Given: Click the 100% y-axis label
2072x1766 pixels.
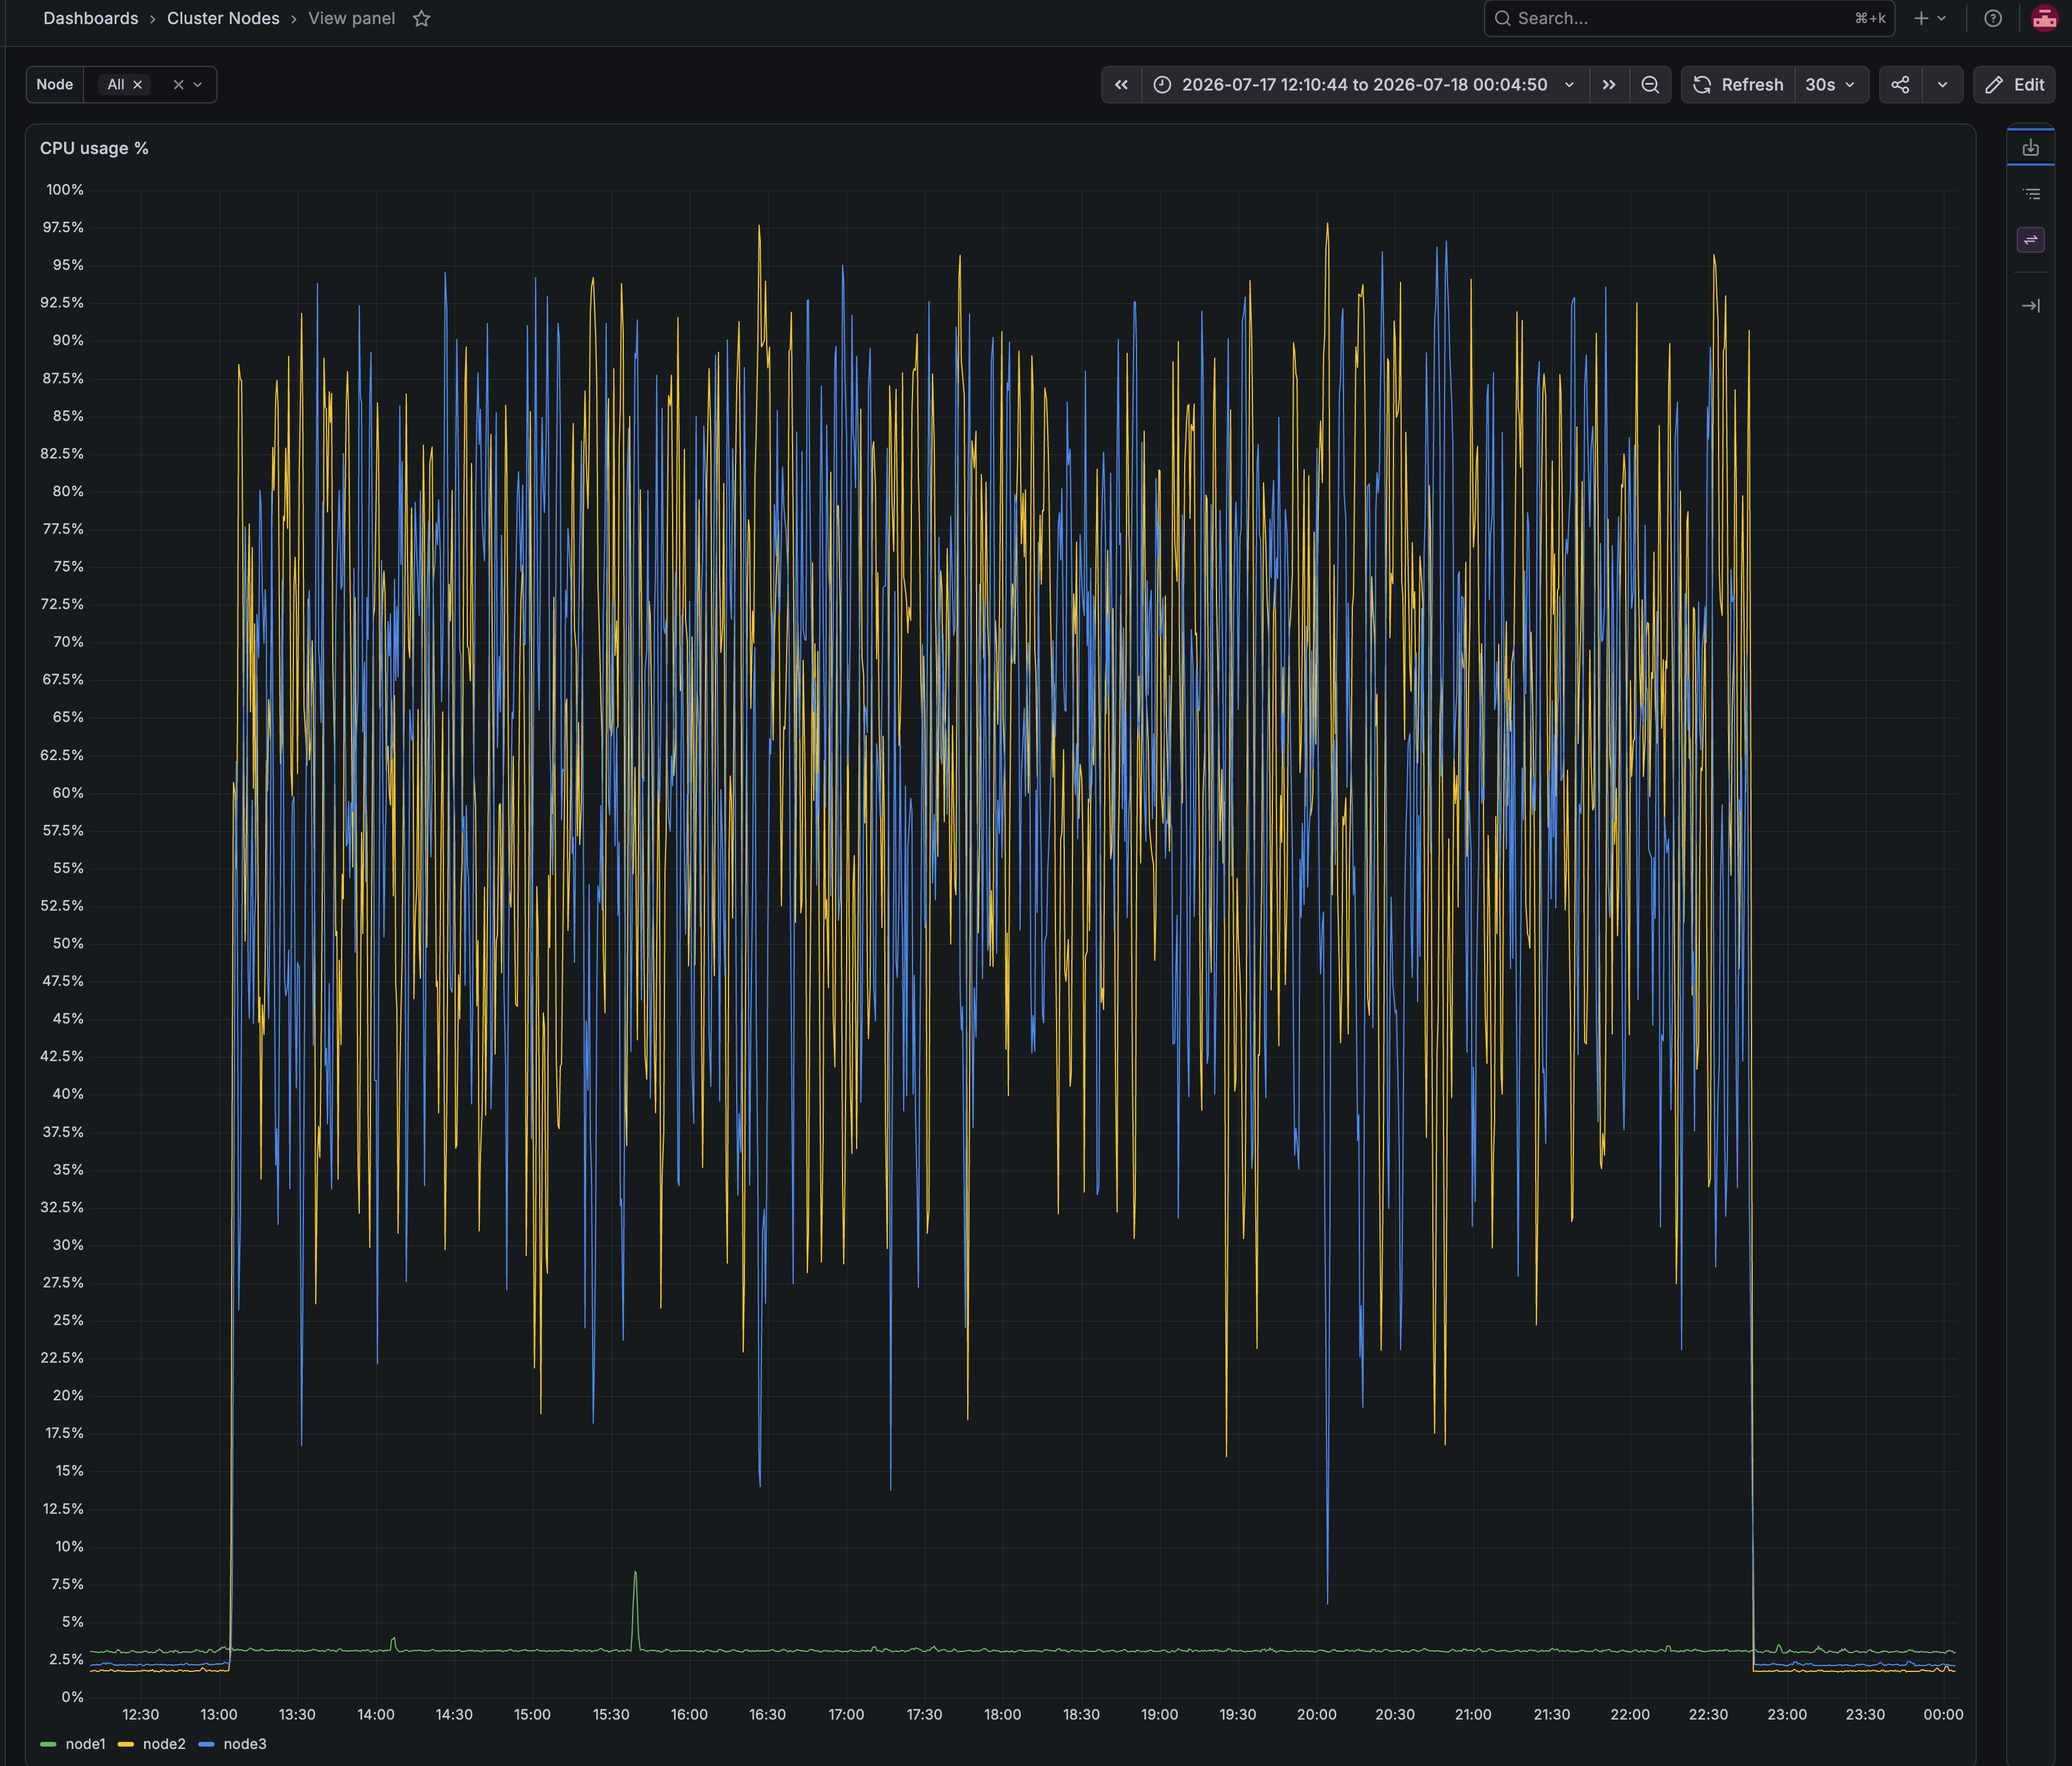Looking at the screenshot, I should [x=65, y=190].
